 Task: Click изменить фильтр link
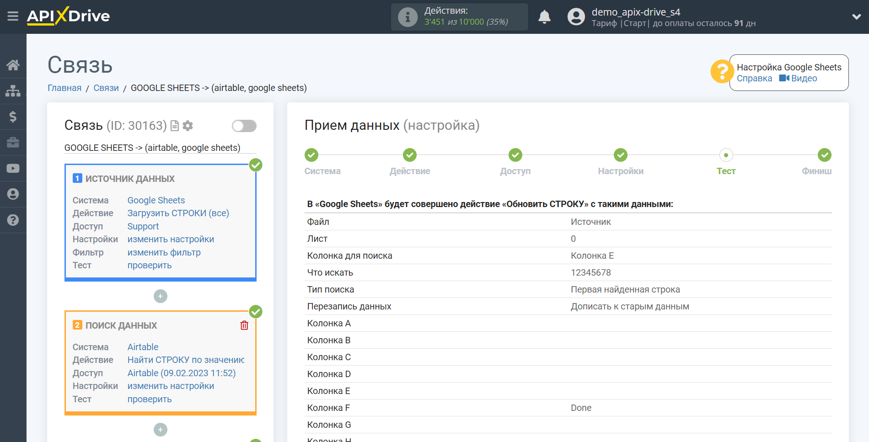click(164, 252)
